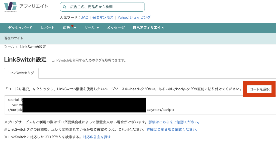Click the アフィリエイト text beside the logo
Image resolution: width=276 pixels, height=141 pixels.
pos(33,6)
